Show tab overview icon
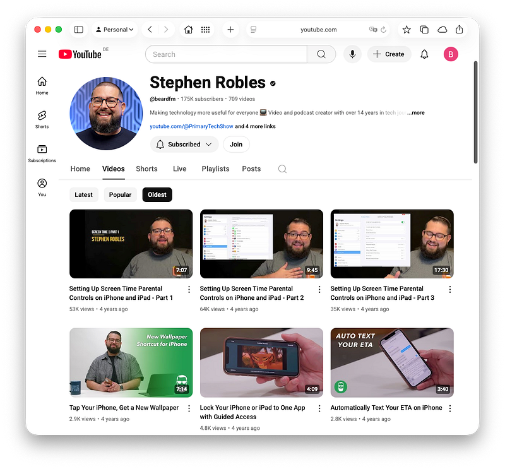The height and width of the screenshot is (469, 505). [x=424, y=30]
